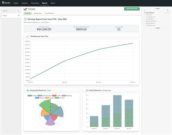Screen dimensions: 172x135
Task: Expand the HELP panel section
Action: (x=157, y=28)
